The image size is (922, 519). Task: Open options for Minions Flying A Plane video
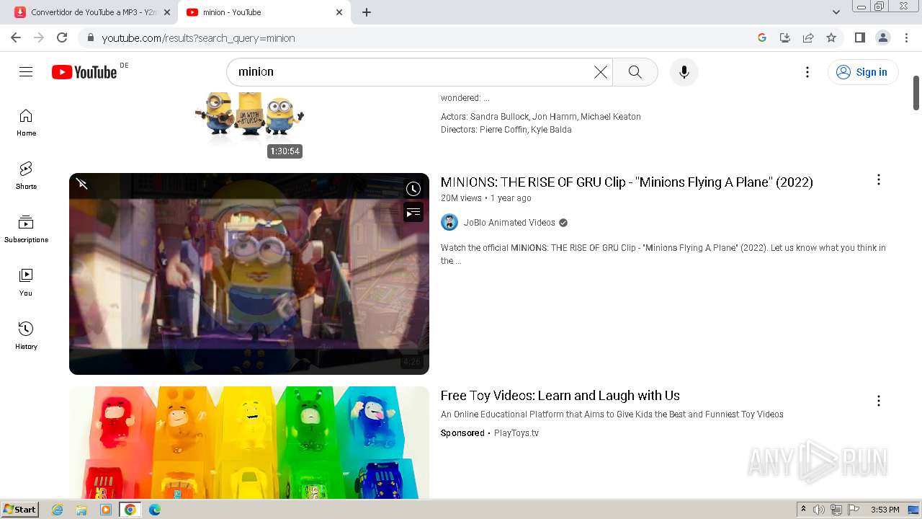[x=878, y=180]
